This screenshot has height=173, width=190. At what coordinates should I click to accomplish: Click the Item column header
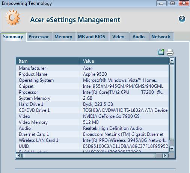pos(48,61)
